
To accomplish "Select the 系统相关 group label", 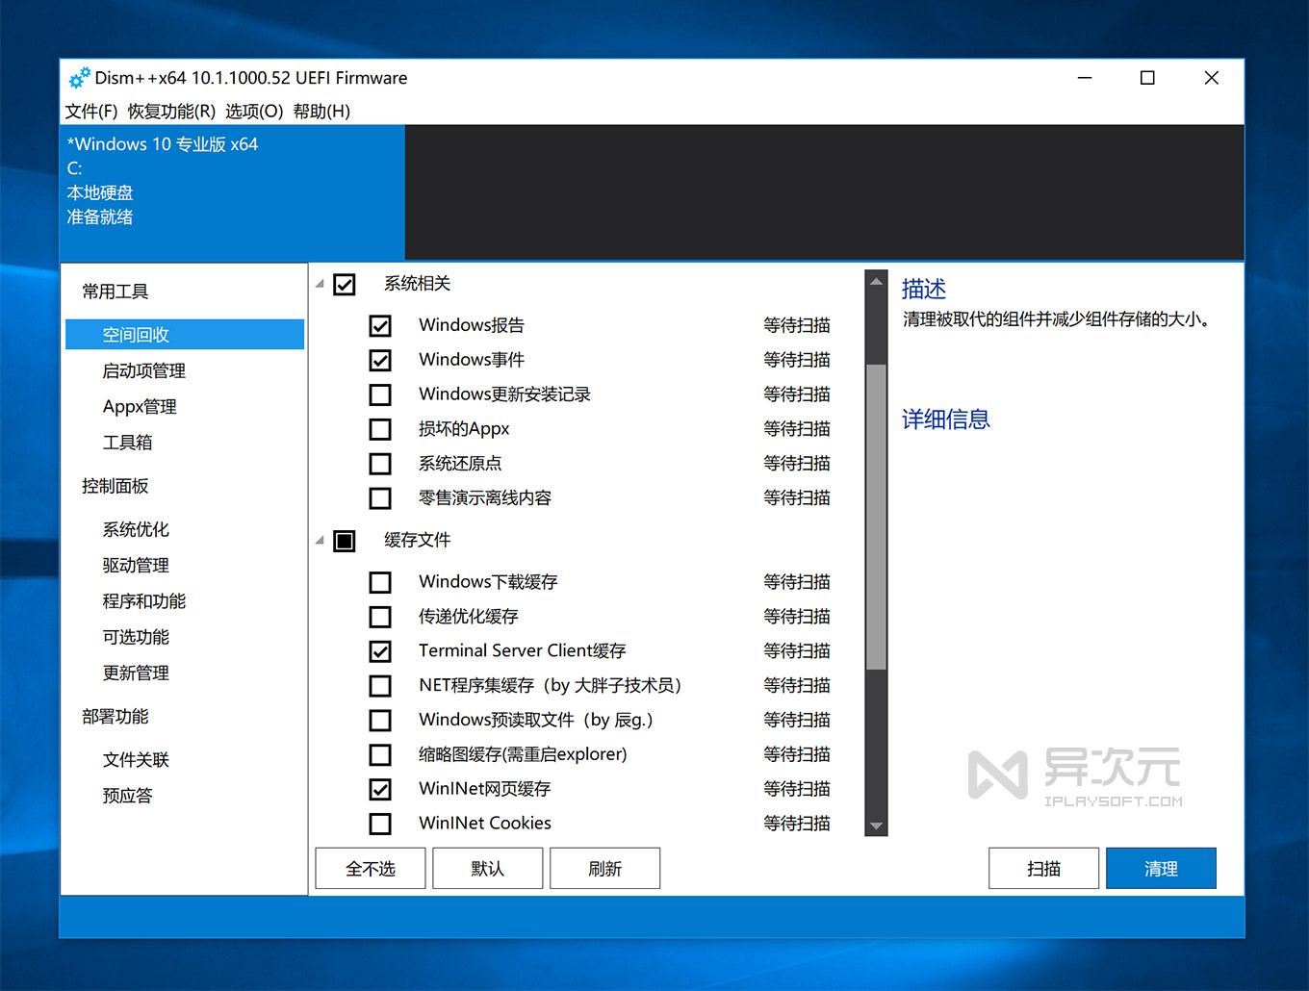I will click(417, 284).
